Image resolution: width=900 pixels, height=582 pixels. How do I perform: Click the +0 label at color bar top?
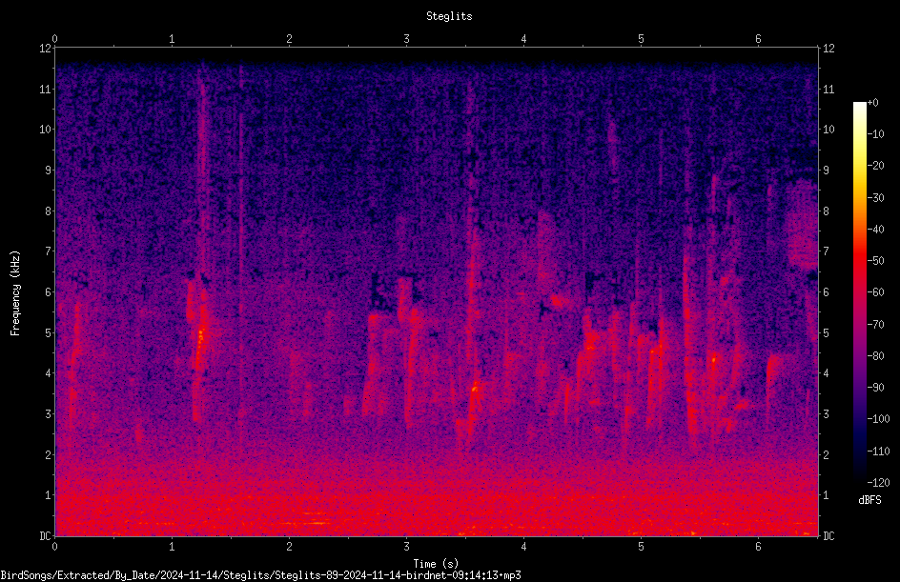873,103
